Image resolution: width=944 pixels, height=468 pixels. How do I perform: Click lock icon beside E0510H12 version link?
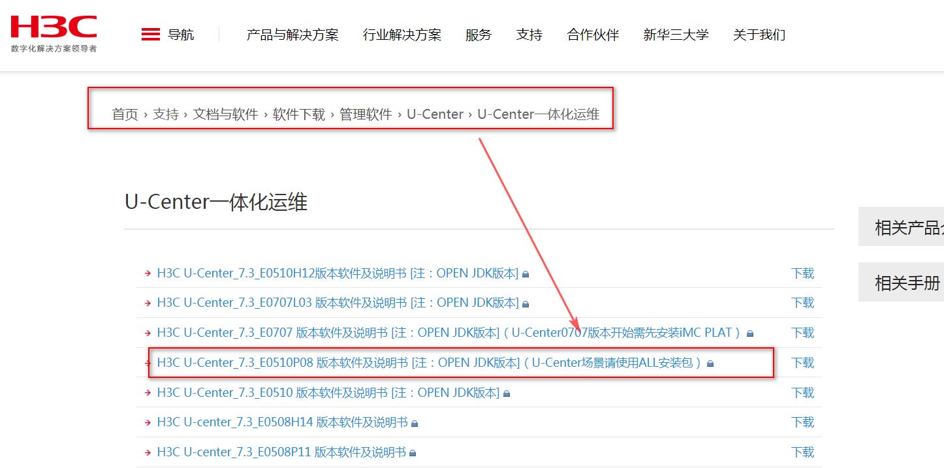click(x=526, y=274)
